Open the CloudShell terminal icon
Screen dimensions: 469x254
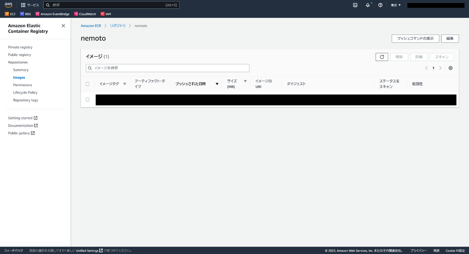(355, 5)
